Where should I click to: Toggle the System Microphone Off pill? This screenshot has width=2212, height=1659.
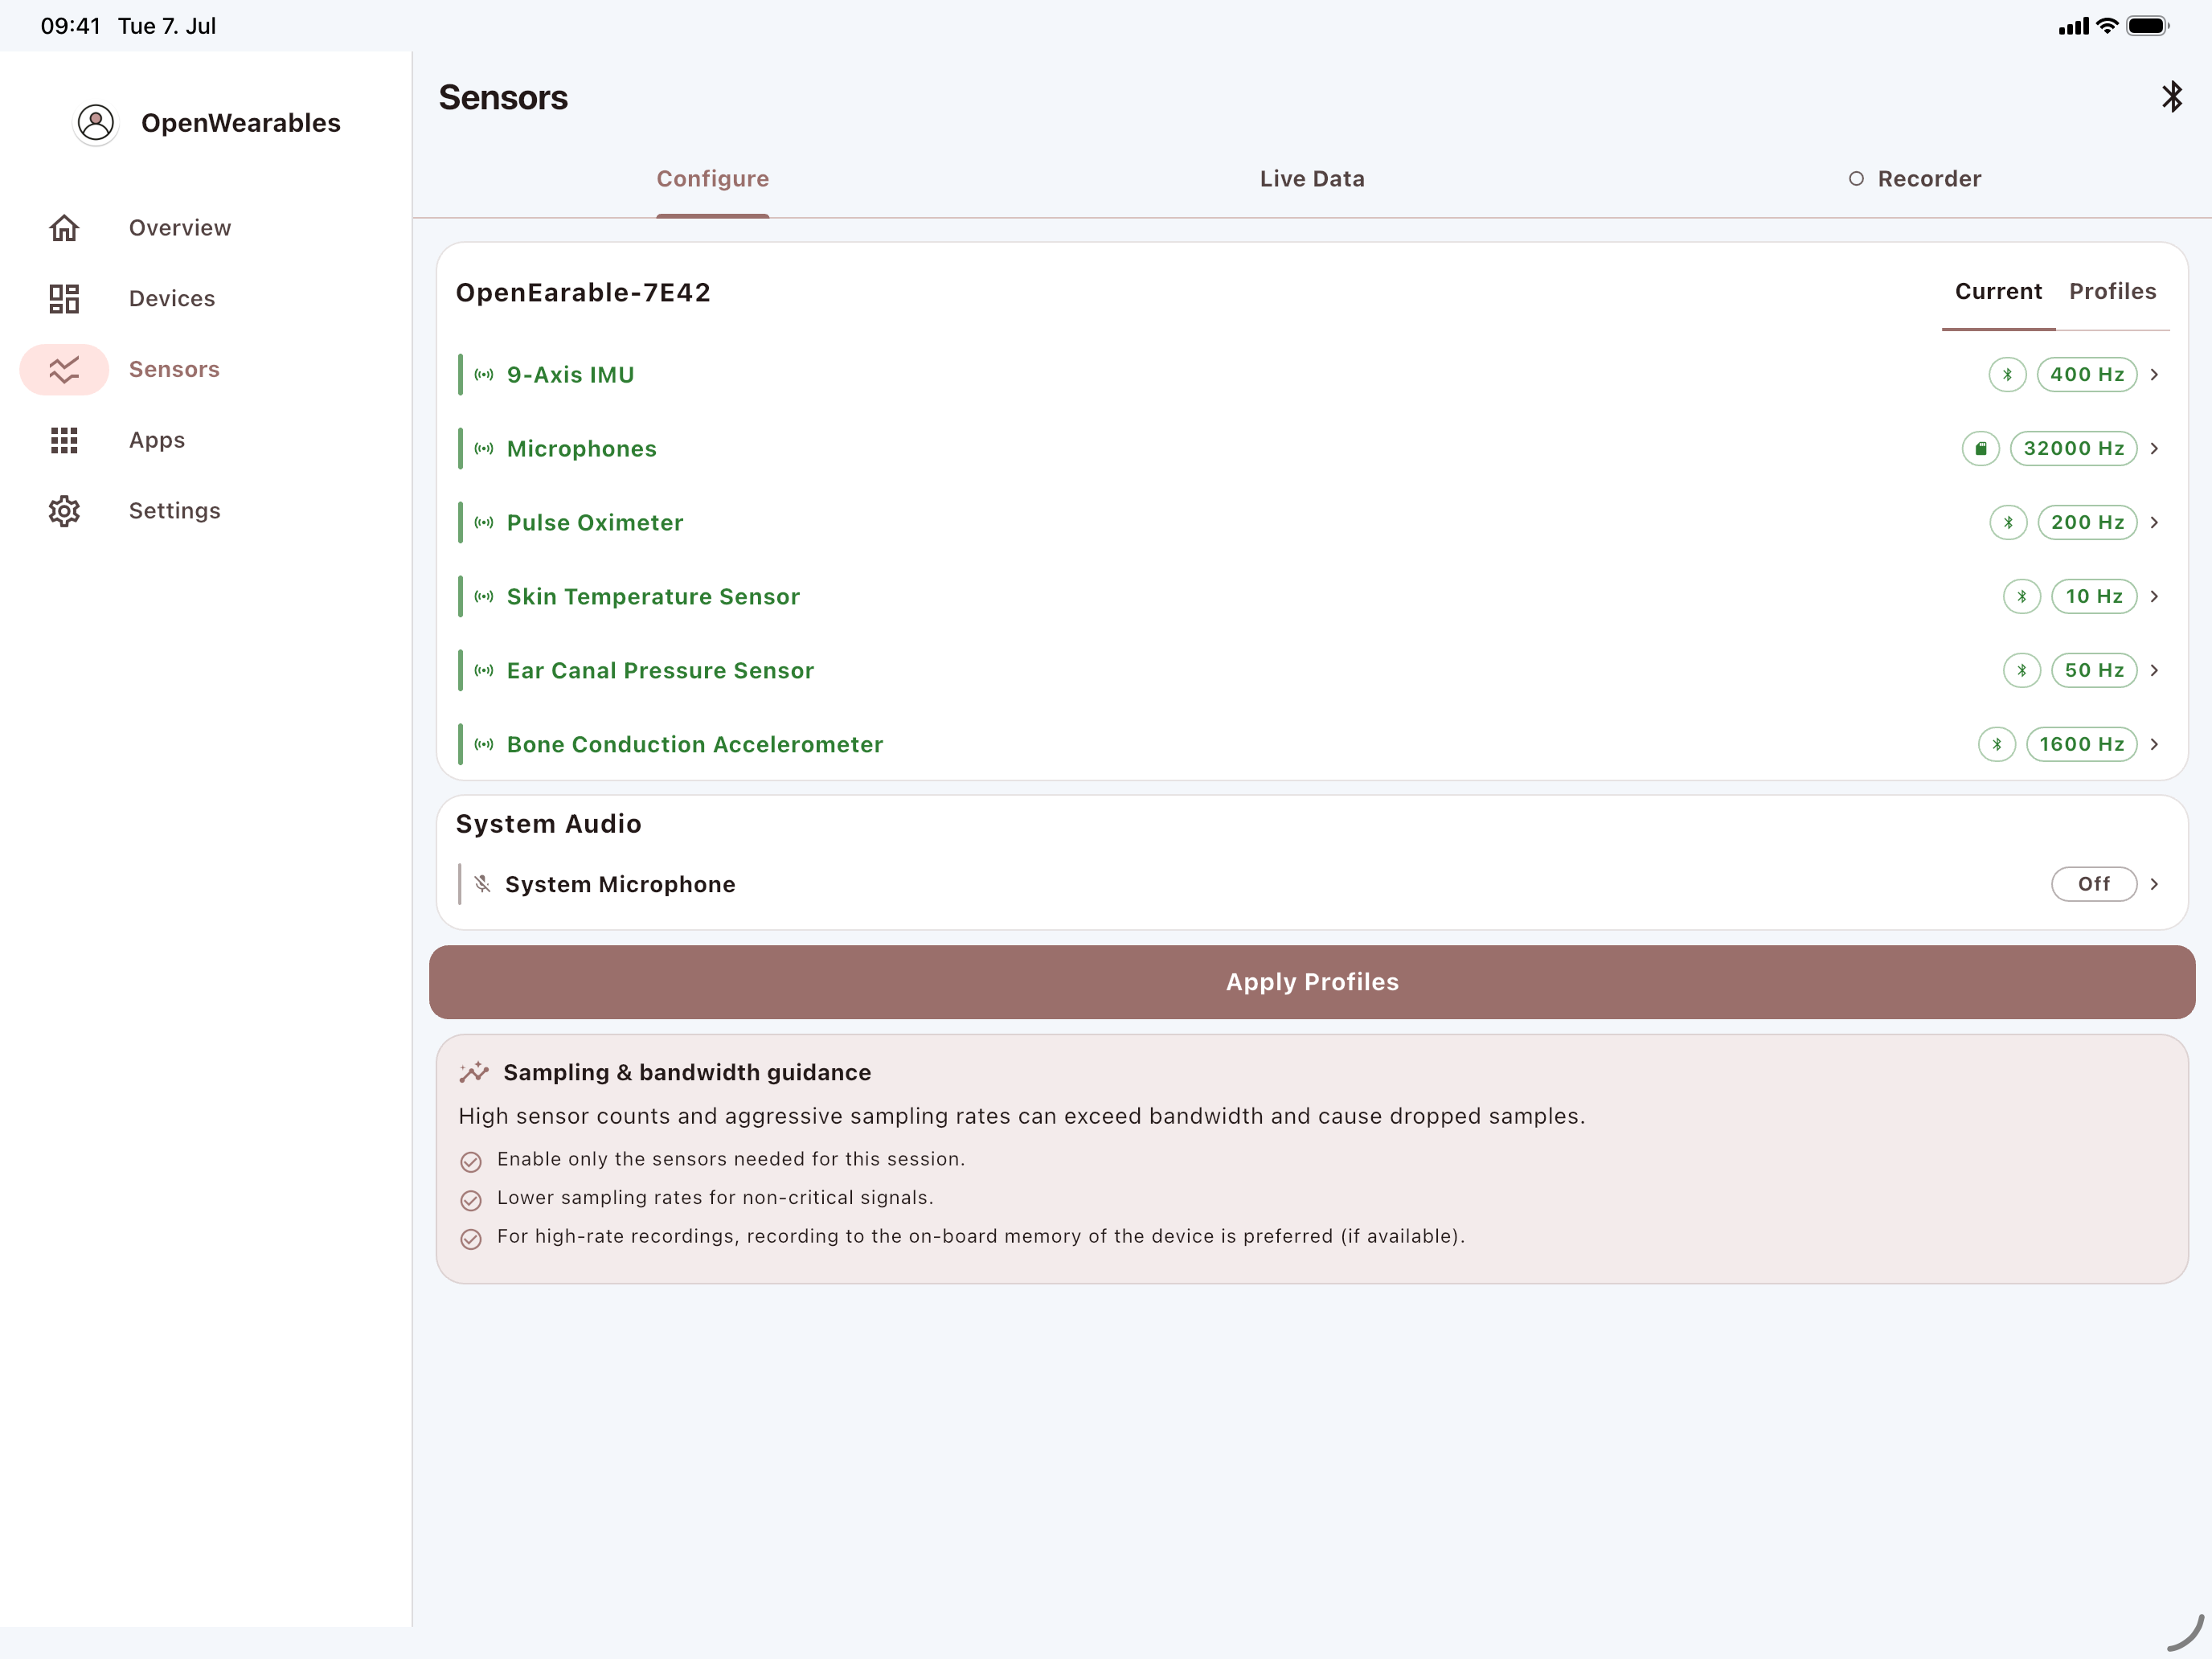(2094, 884)
